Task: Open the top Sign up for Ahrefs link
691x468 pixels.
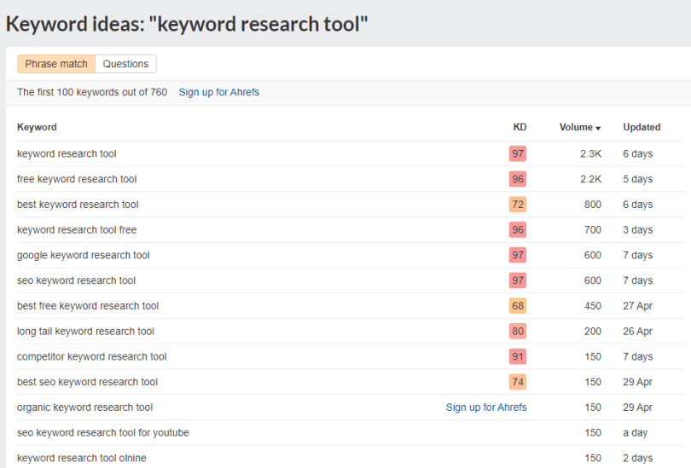Action: click(218, 92)
